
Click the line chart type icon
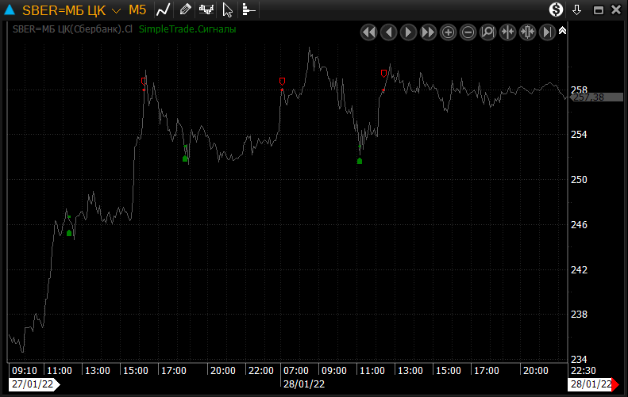coord(163,10)
